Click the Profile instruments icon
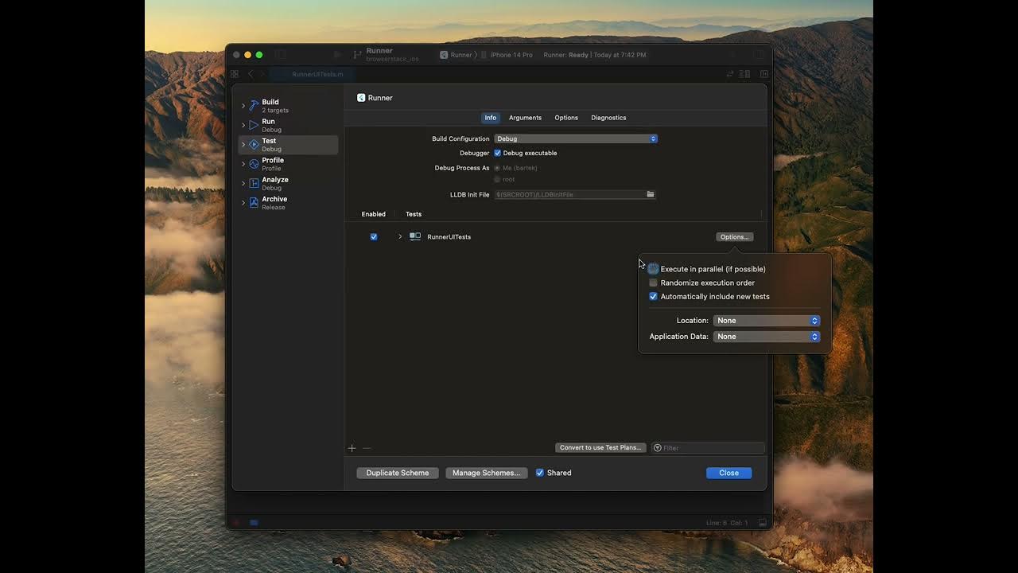The width and height of the screenshot is (1018, 573). pyautogui.click(x=254, y=164)
